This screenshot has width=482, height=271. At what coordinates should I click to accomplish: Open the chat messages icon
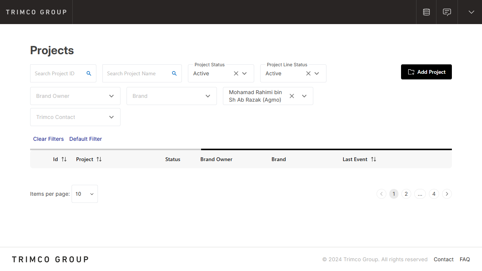pos(447,12)
